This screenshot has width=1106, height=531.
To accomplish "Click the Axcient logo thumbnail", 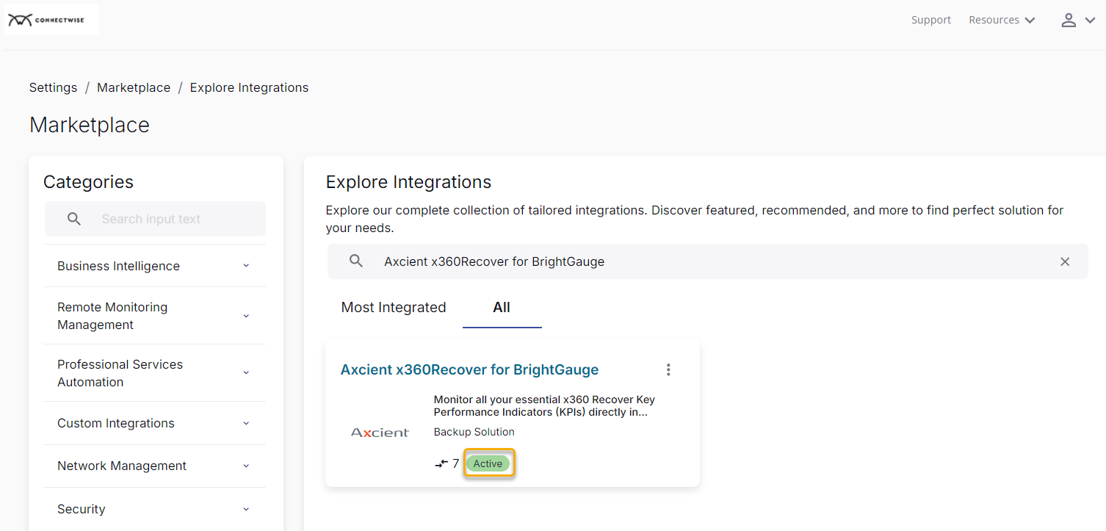I will click(380, 433).
